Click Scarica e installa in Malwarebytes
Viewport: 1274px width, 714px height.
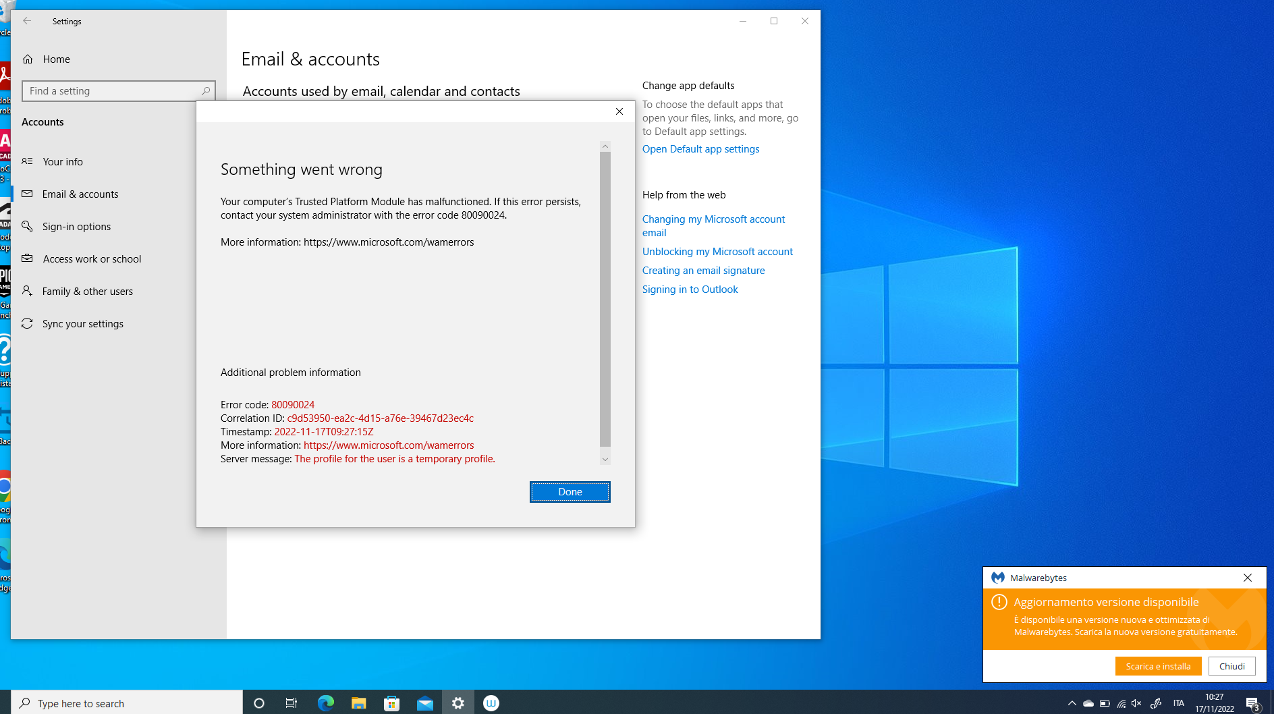coord(1158,666)
